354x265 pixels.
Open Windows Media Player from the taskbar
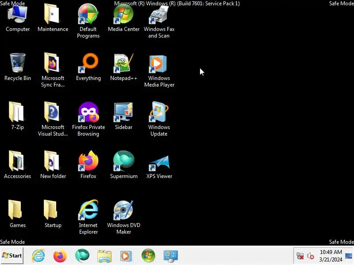pyautogui.click(x=126, y=256)
